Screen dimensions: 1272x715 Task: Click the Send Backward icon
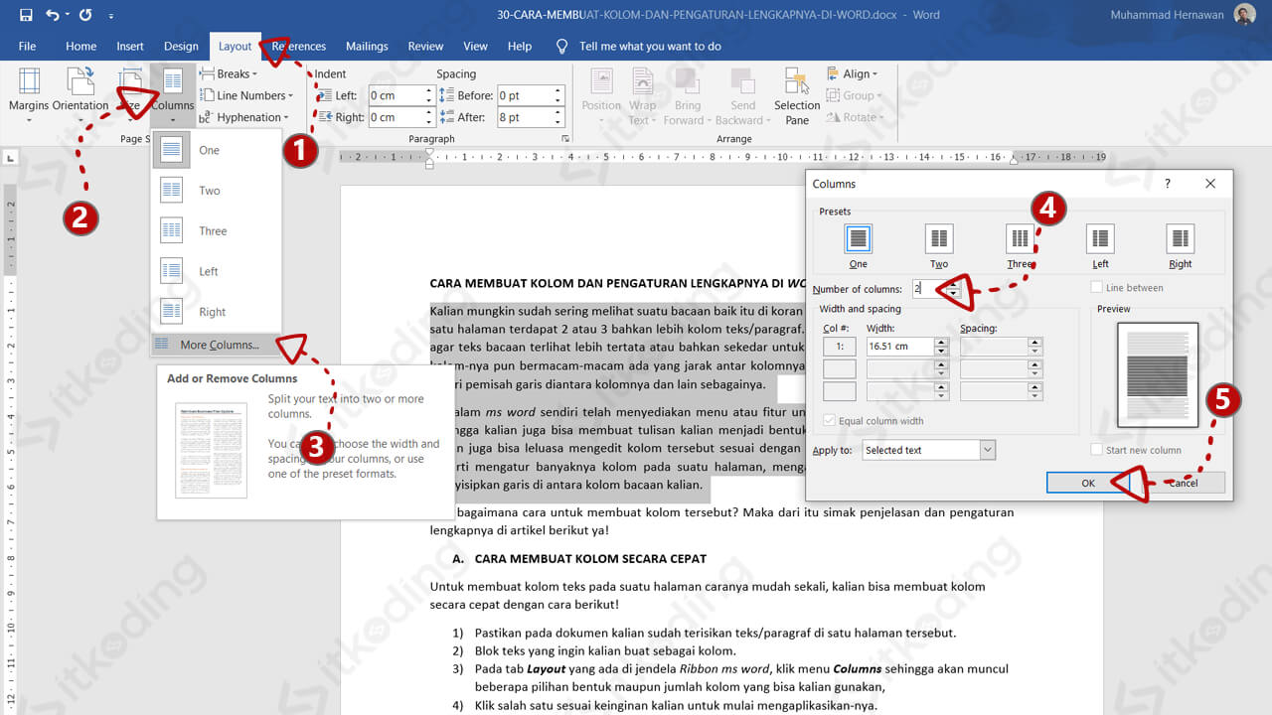pyautogui.click(x=742, y=95)
